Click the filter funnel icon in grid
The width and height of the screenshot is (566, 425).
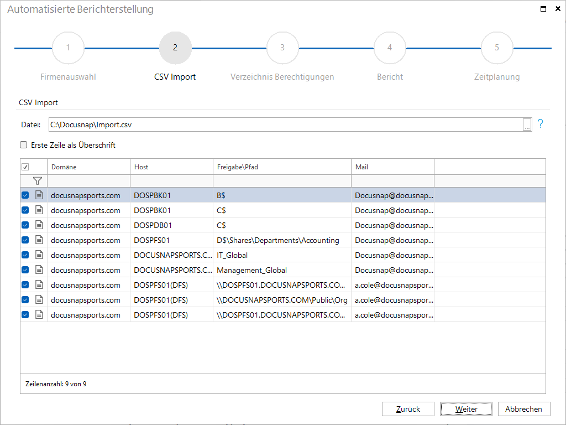tap(38, 181)
